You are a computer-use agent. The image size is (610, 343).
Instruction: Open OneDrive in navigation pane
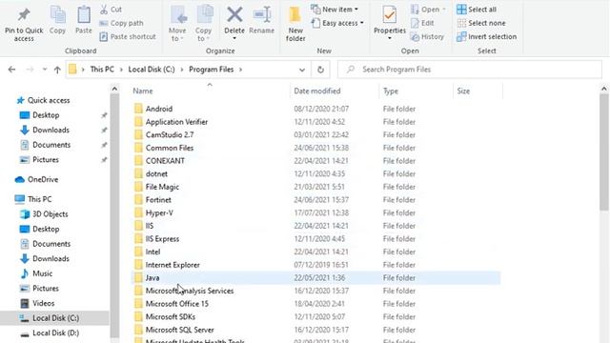click(x=36, y=180)
